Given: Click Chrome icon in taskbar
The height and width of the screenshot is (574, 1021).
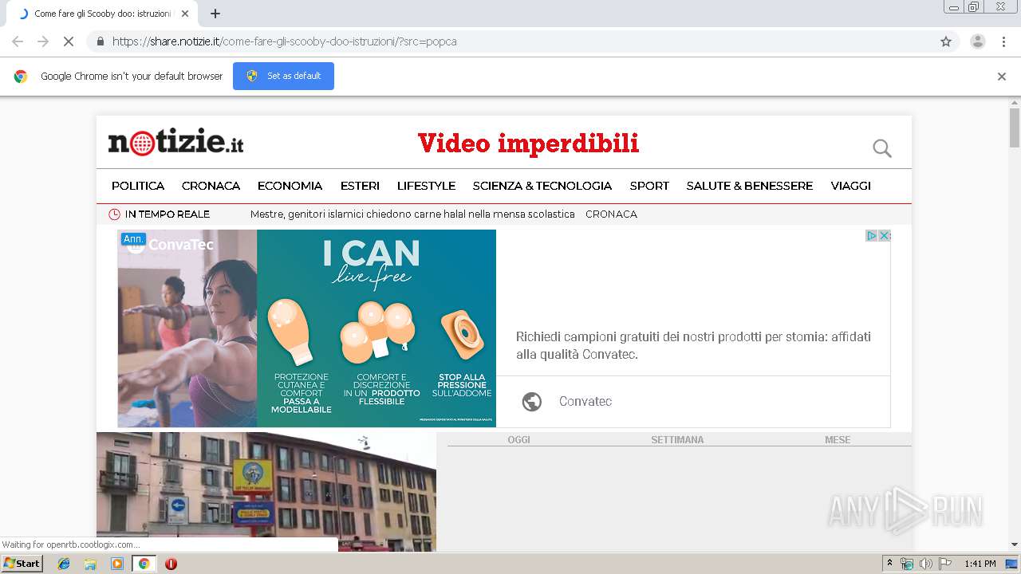Looking at the screenshot, I should pos(144,564).
